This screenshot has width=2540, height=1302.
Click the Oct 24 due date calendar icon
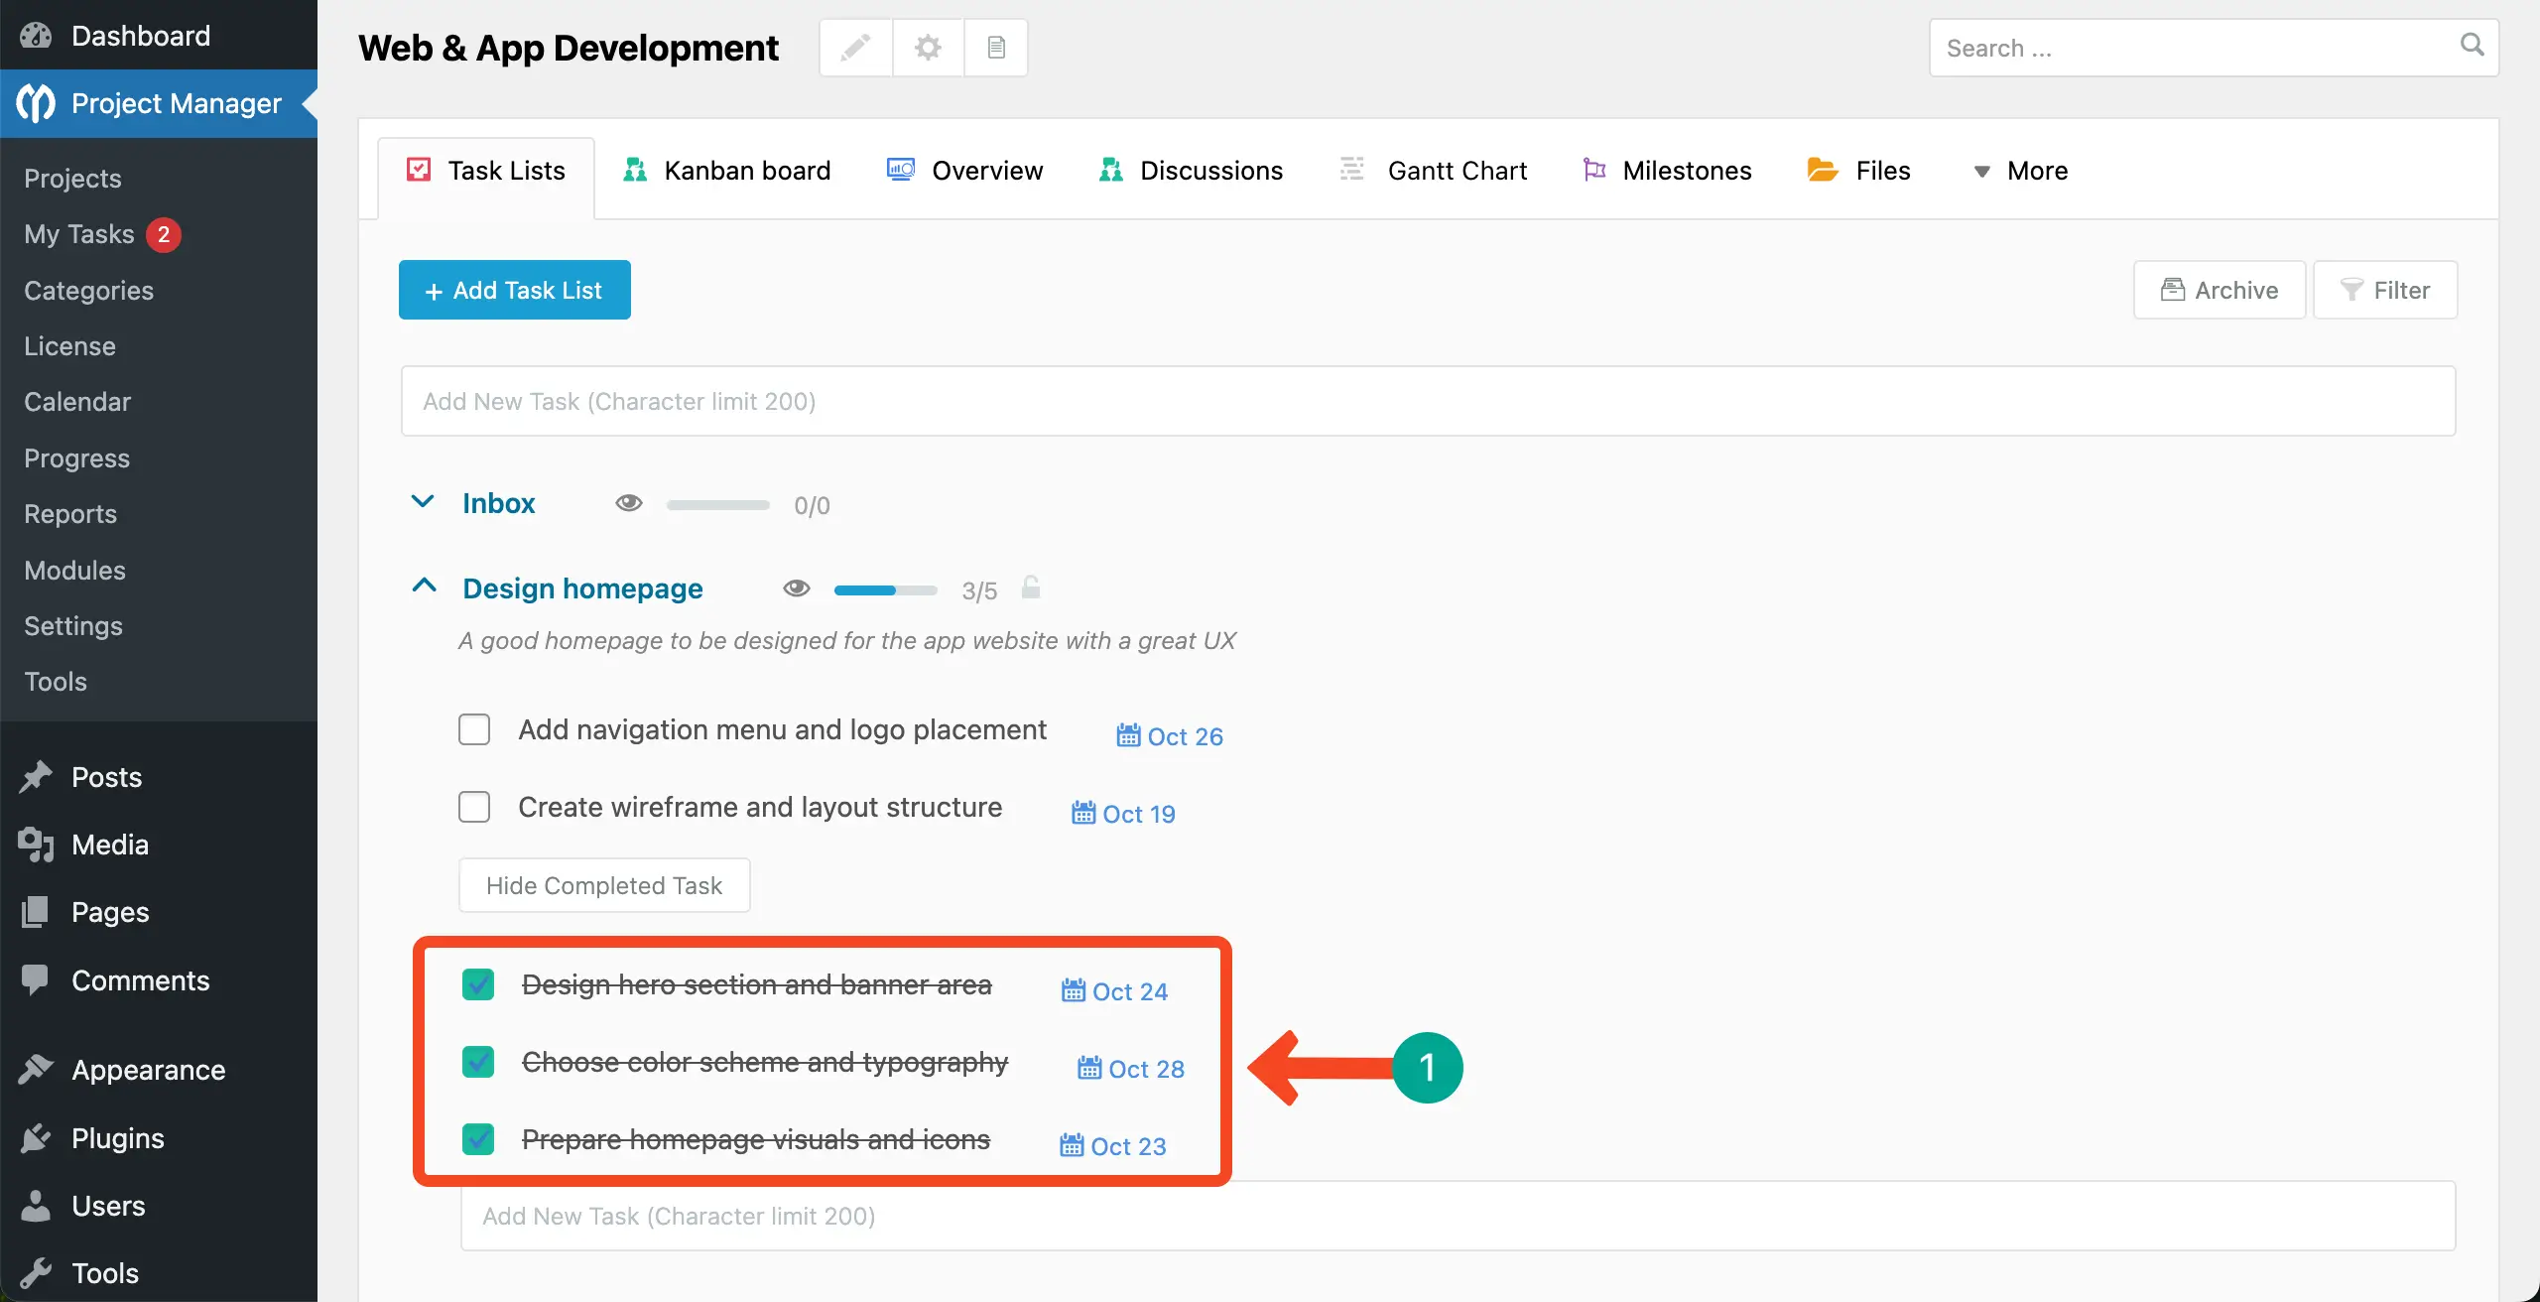coord(1073,990)
